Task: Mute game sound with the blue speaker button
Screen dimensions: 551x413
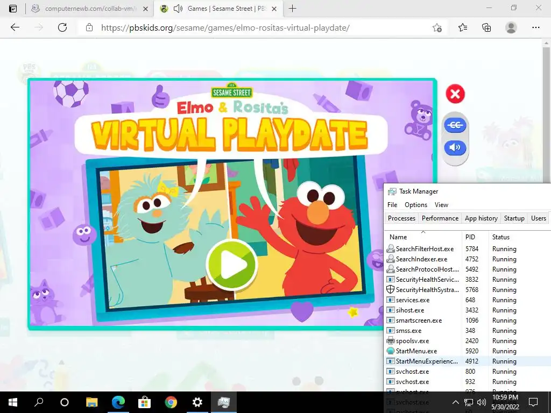Action: [x=455, y=147]
